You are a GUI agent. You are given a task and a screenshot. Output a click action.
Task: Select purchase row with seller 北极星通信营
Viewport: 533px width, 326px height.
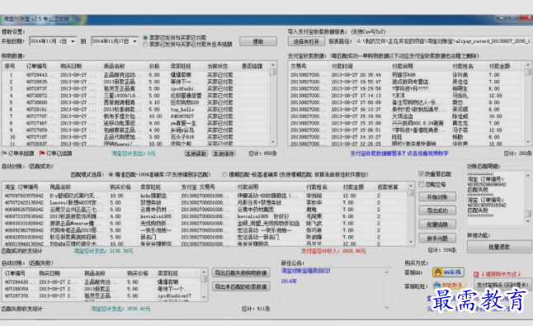136,96
